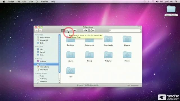This screenshot has height=101, width=180.
Task: Click the volume icon in menu bar
Action: (157, 1)
